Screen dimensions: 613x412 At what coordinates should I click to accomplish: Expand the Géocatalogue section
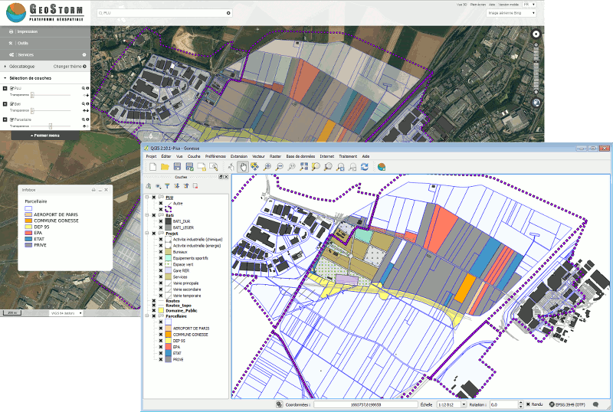click(5, 67)
